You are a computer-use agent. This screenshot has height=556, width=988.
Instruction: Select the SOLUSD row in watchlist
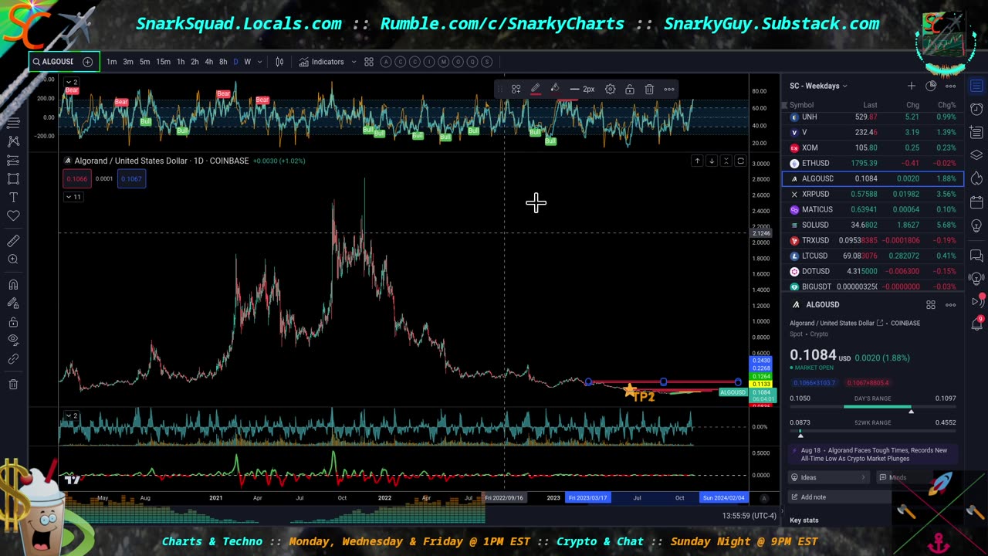(x=873, y=225)
